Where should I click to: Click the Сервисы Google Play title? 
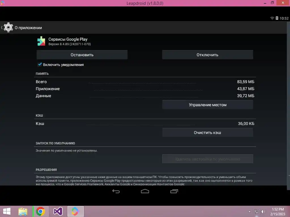[68, 39]
